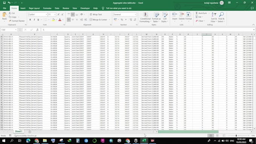Switch to the Developer tab
256x144 pixels.
click(x=85, y=8)
